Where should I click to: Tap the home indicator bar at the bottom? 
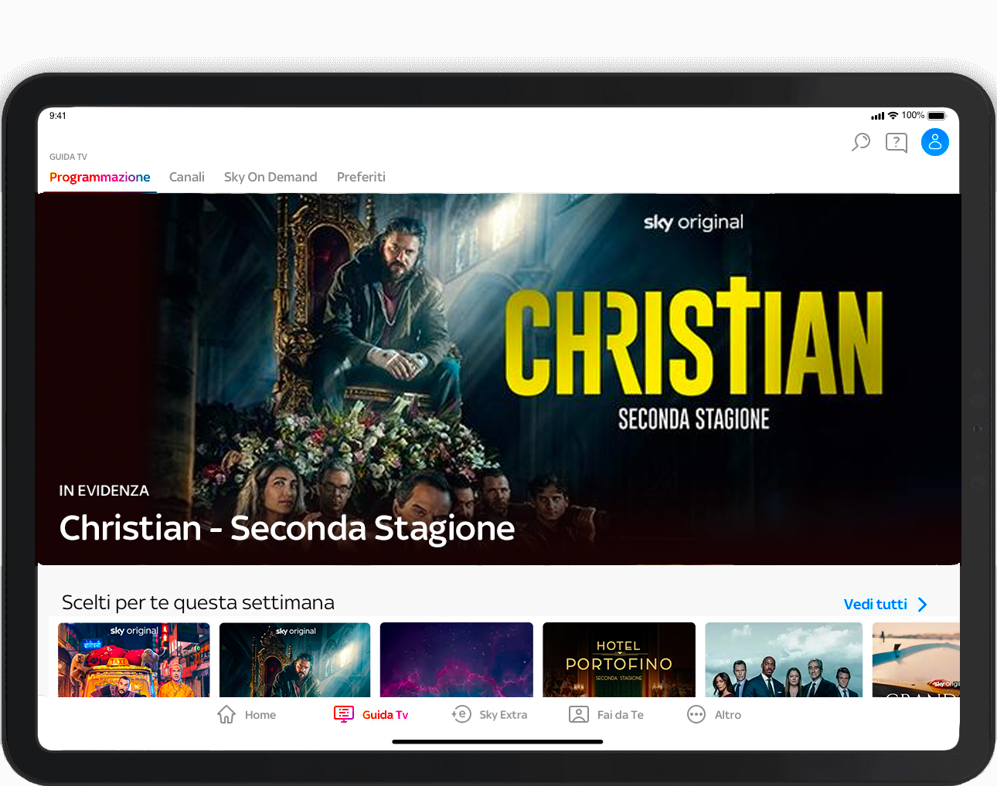(x=498, y=742)
